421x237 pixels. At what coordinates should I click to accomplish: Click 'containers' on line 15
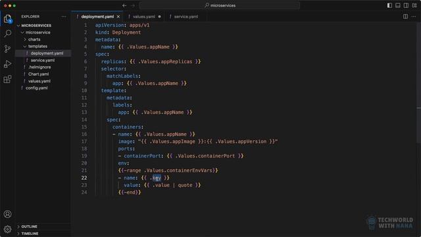pyautogui.click(x=126, y=127)
